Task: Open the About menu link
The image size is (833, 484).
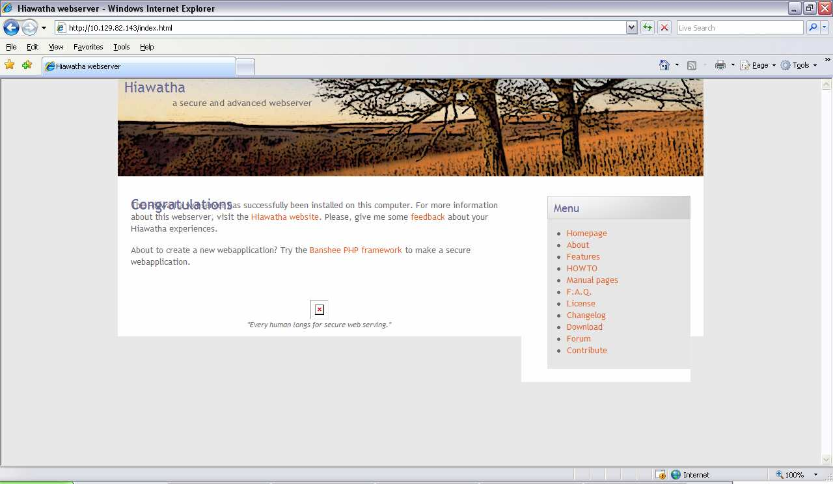Action: (x=578, y=245)
